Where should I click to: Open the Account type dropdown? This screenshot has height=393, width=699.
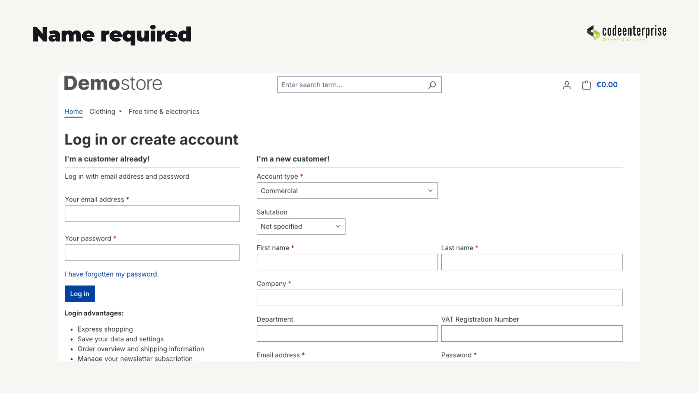point(347,191)
